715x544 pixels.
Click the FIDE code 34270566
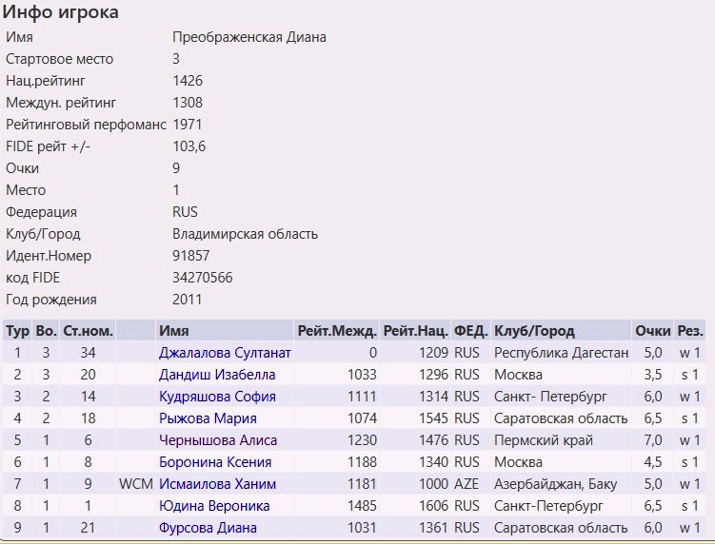203,278
